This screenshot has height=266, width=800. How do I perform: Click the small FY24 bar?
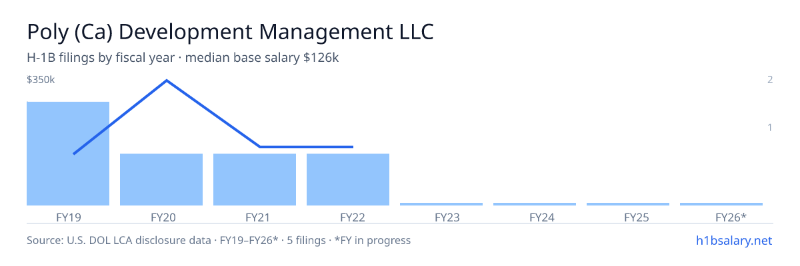click(535, 204)
